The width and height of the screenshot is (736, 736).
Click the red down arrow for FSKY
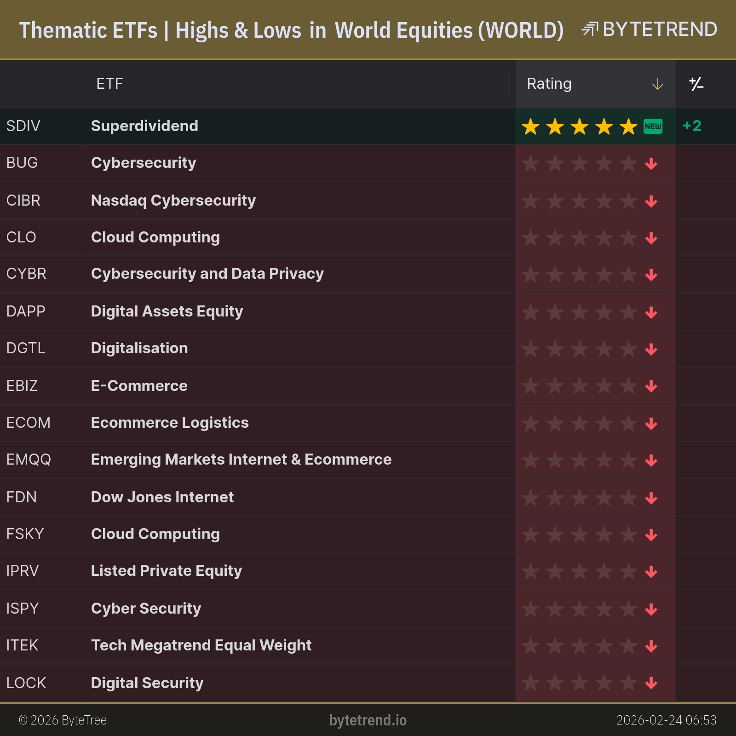651,535
